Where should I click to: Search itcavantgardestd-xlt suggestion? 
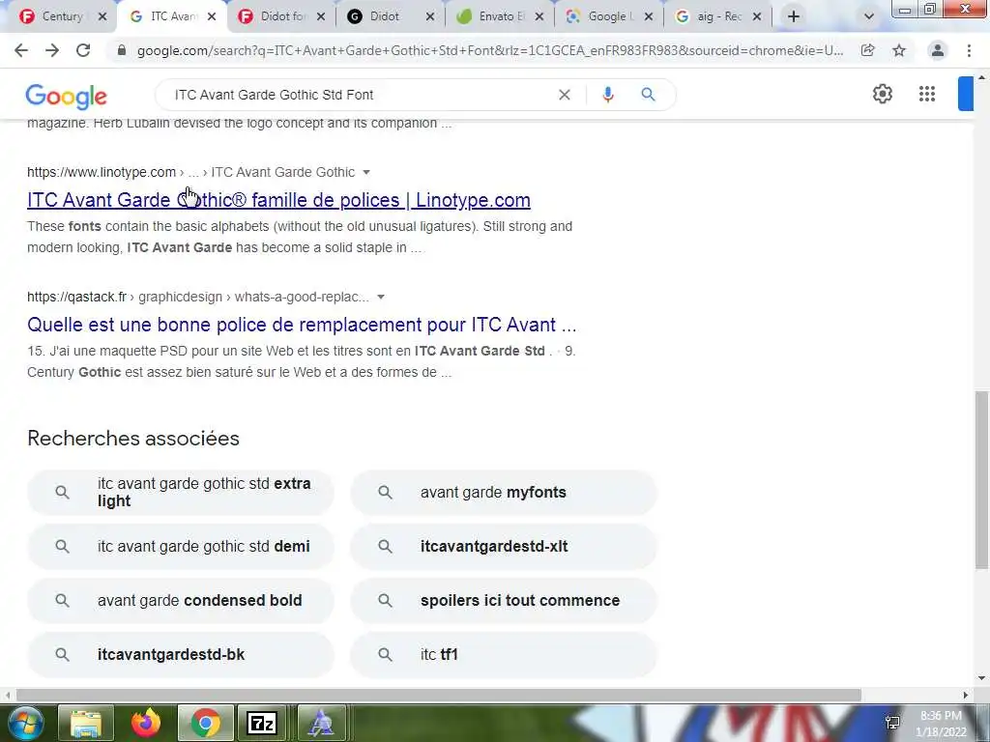(x=504, y=547)
